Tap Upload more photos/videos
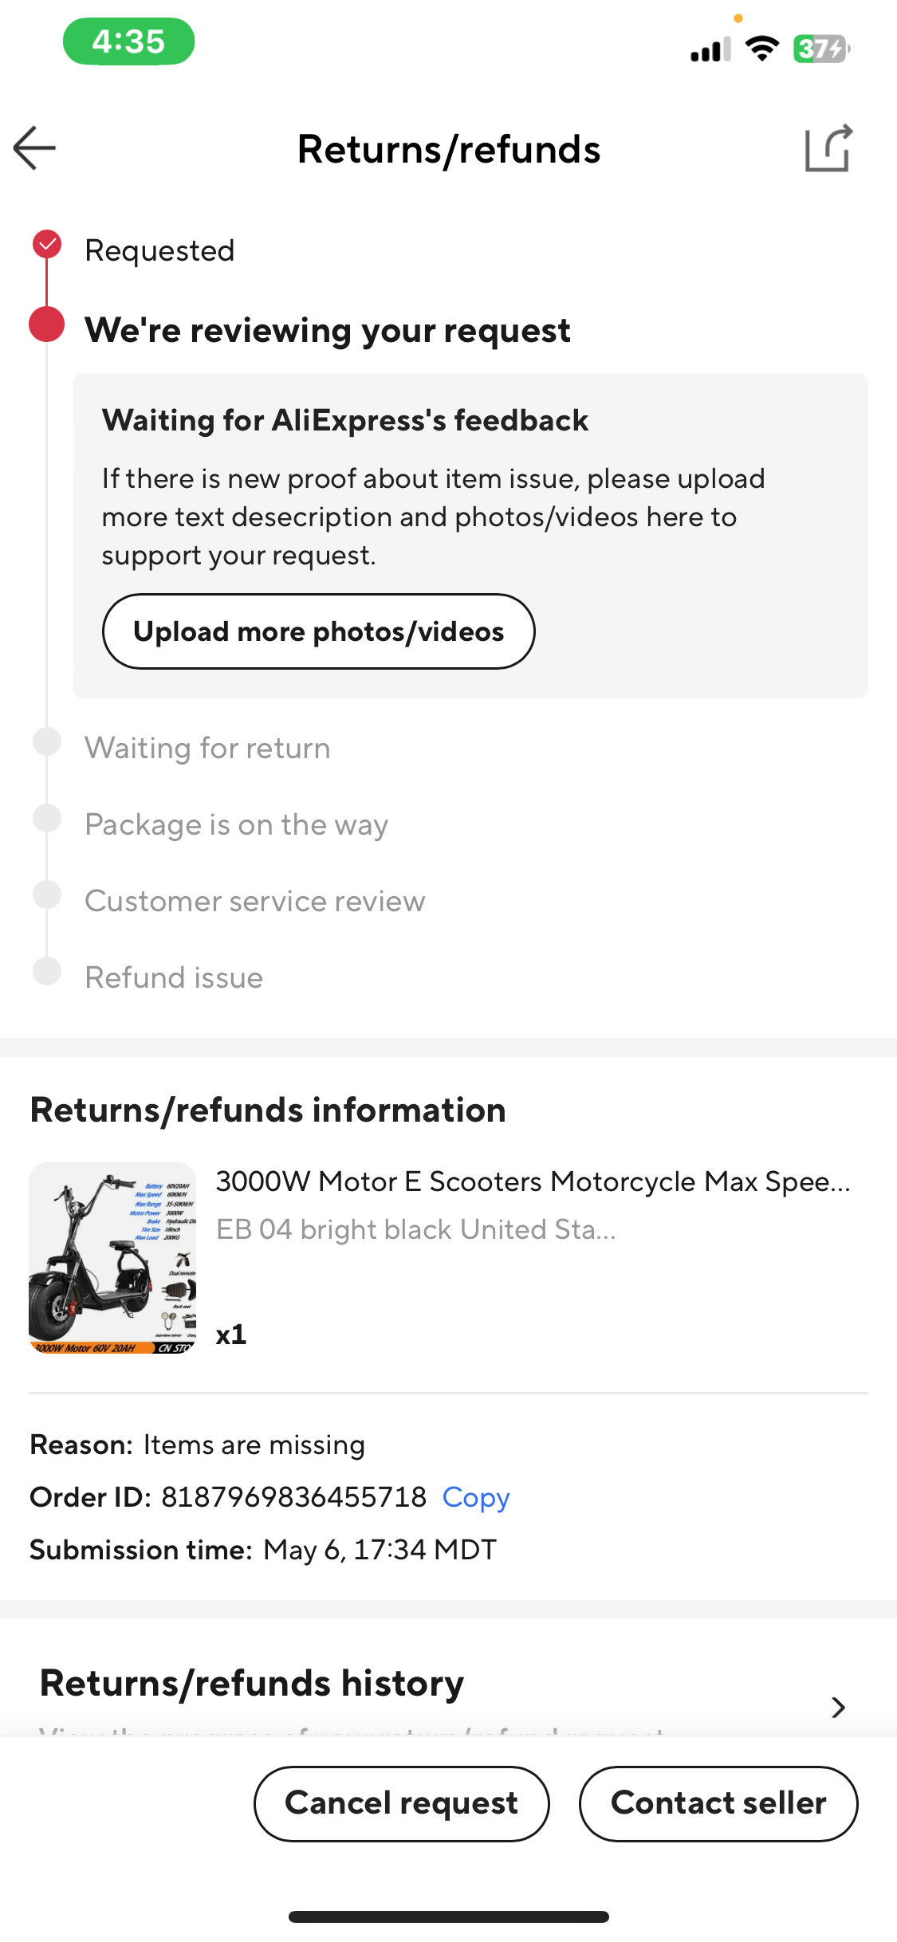The width and height of the screenshot is (897, 1942). point(318,631)
